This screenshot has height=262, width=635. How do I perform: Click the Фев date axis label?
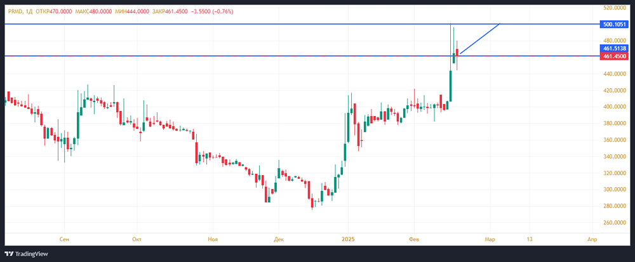[415, 239]
